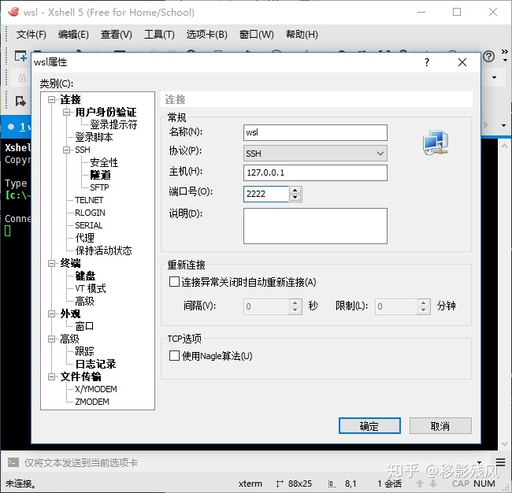This screenshot has width=512, height=493.
Task: Select TELNET in category tree
Action: click(x=89, y=200)
